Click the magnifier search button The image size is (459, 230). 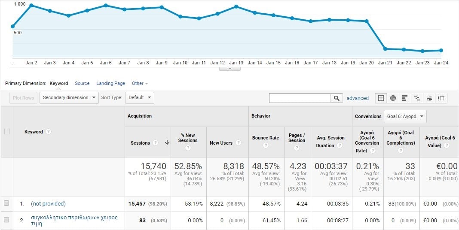coord(337,98)
